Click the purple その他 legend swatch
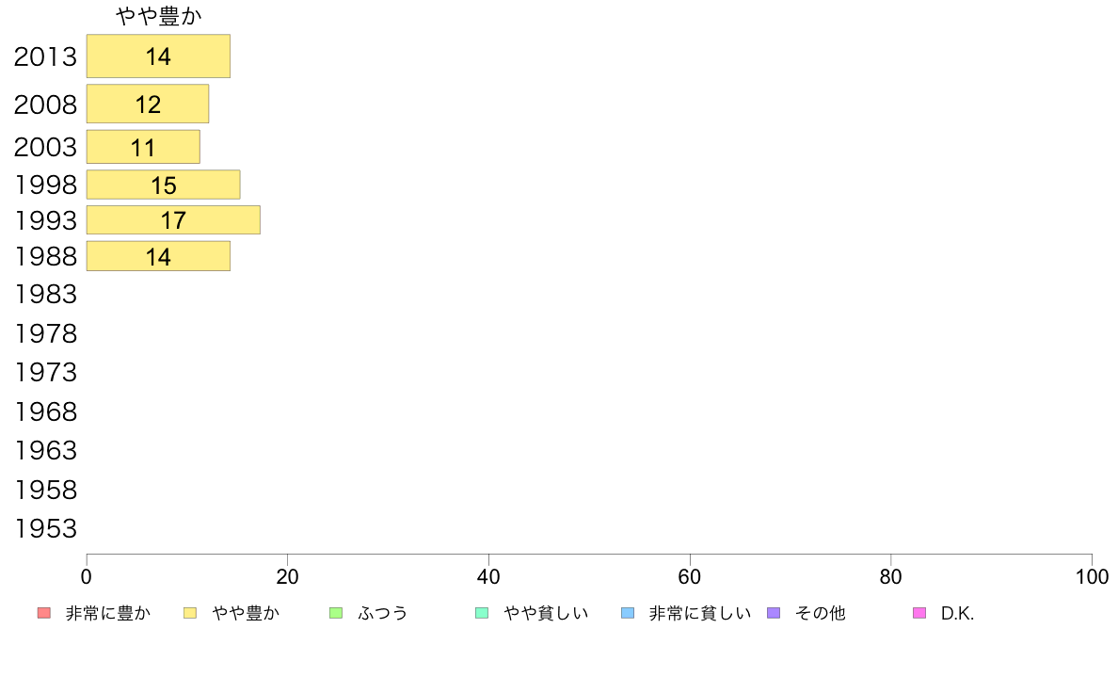1118x693 pixels. pos(774,613)
